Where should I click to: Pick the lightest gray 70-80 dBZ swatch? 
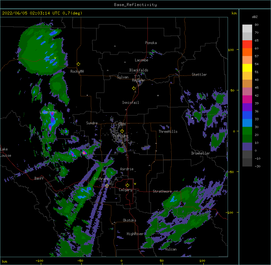tap(247, 29)
